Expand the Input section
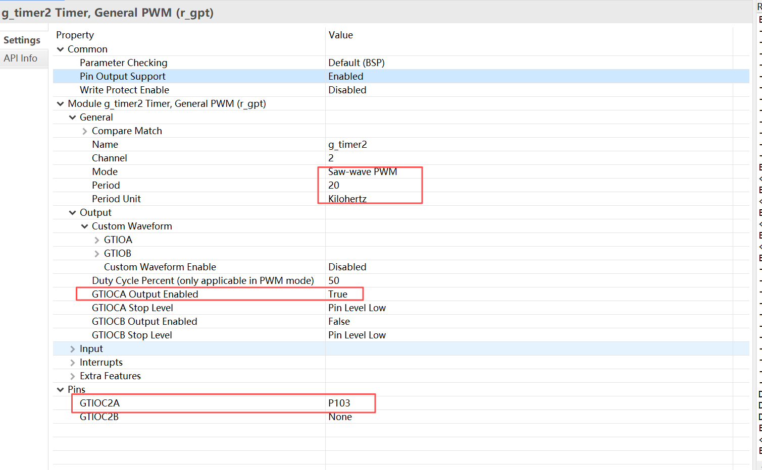Image resolution: width=762 pixels, height=470 pixels. (73, 349)
